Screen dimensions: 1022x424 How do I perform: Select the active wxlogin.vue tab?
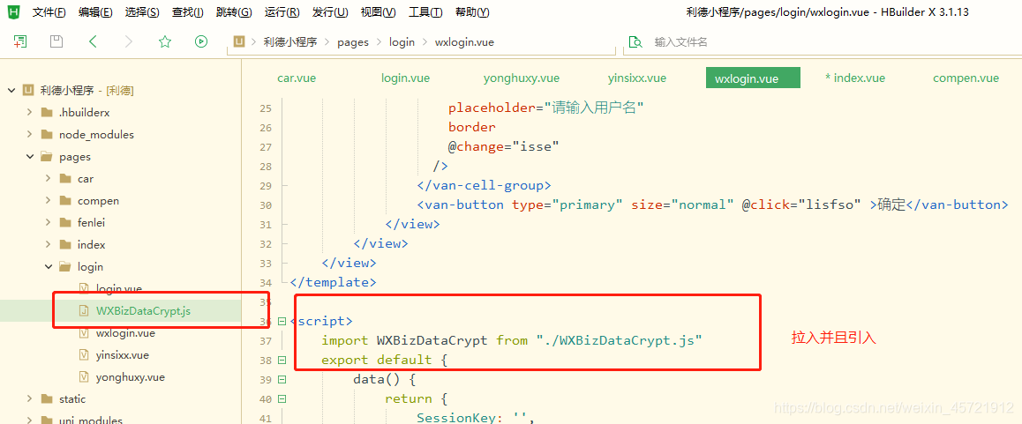click(753, 78)
